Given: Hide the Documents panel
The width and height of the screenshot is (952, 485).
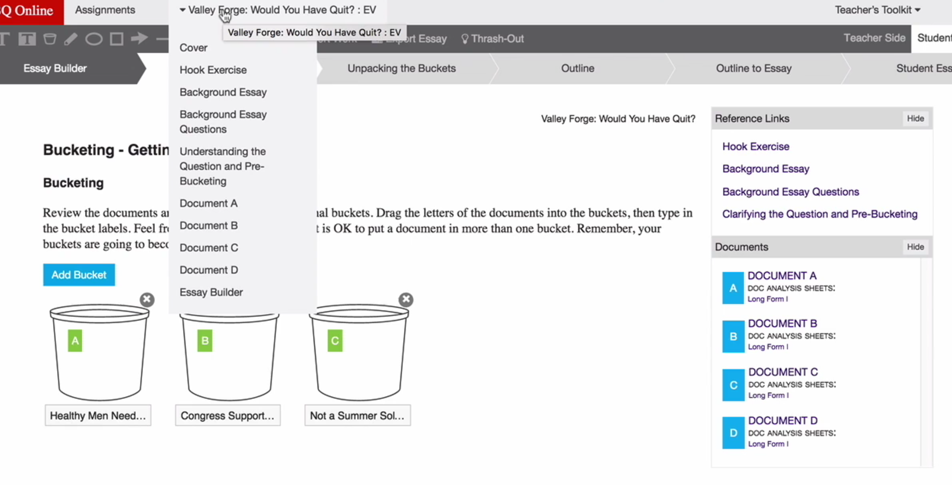Looking at the screenshot, I should click(x=915, y=246).
